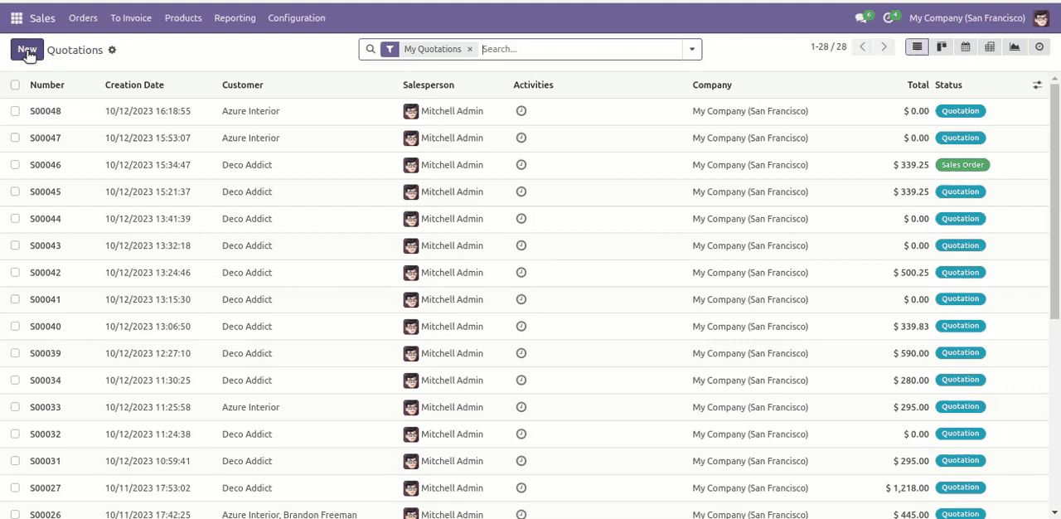This screenshot has height=519, width=1061.
Task: Sort by the Total column header
Action: tap(918, 85)
